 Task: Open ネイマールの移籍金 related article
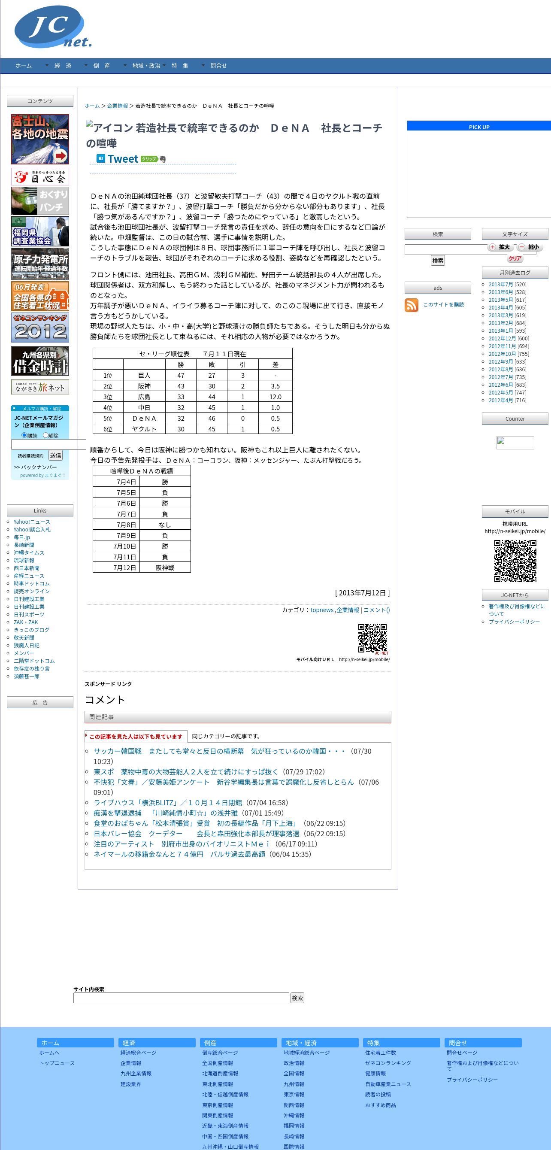click(179, 855)
